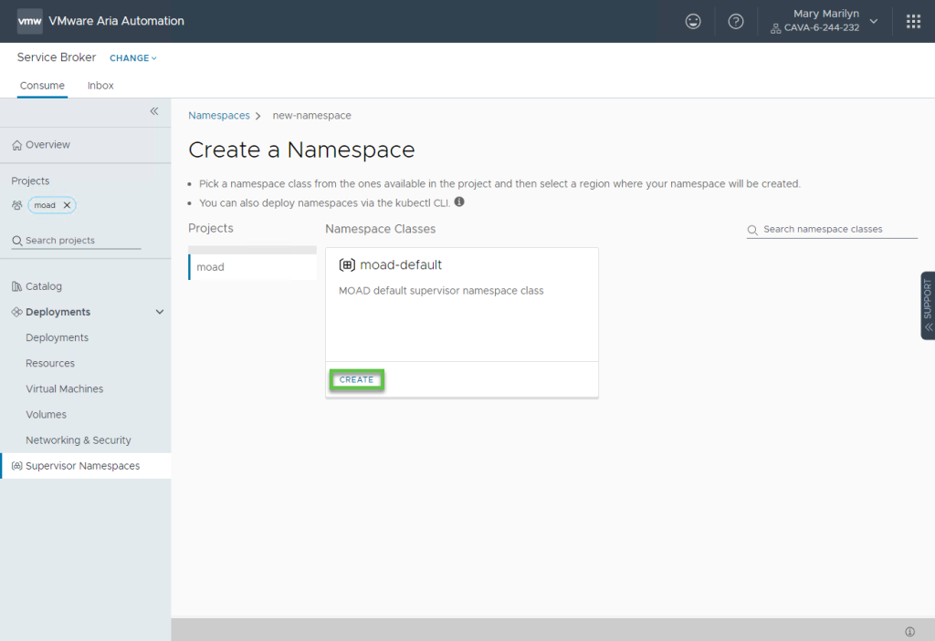Click the kubectl CLI info icon
Image resolution: width=935 pixels, height=641 pixels.
(x=459, y=202)
